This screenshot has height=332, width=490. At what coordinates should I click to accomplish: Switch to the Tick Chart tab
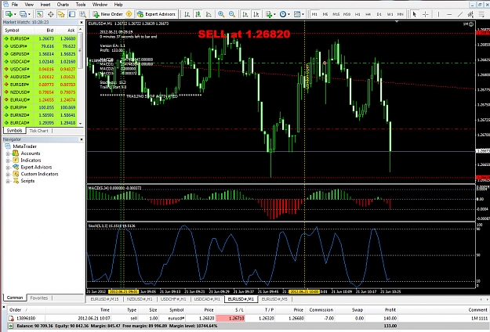tap(38, 131)
